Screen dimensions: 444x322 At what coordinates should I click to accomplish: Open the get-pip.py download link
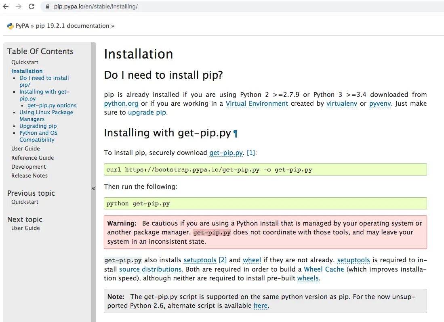coord(226,153)
